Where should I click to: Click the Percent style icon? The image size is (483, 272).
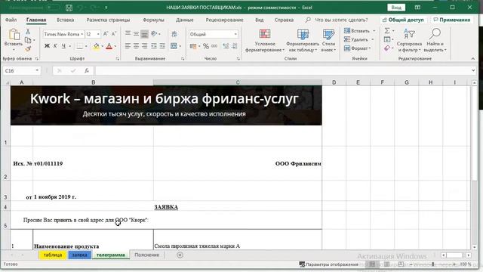pos(206,46)
